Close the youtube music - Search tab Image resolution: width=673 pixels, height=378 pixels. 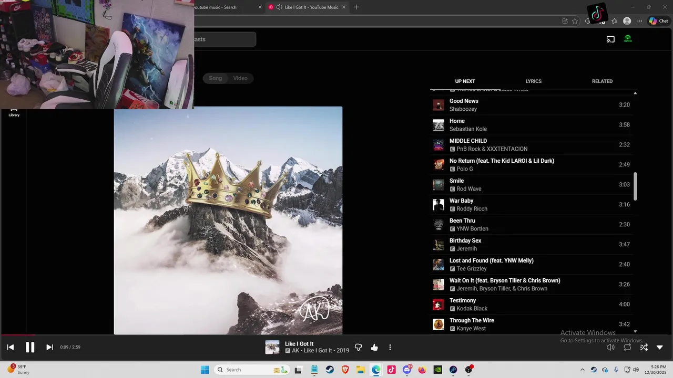260,7
